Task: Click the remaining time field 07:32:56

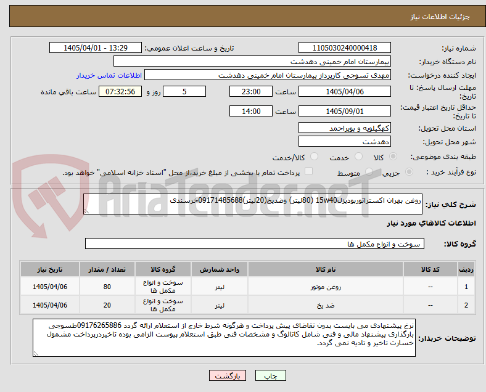Action: pos(120,91)
